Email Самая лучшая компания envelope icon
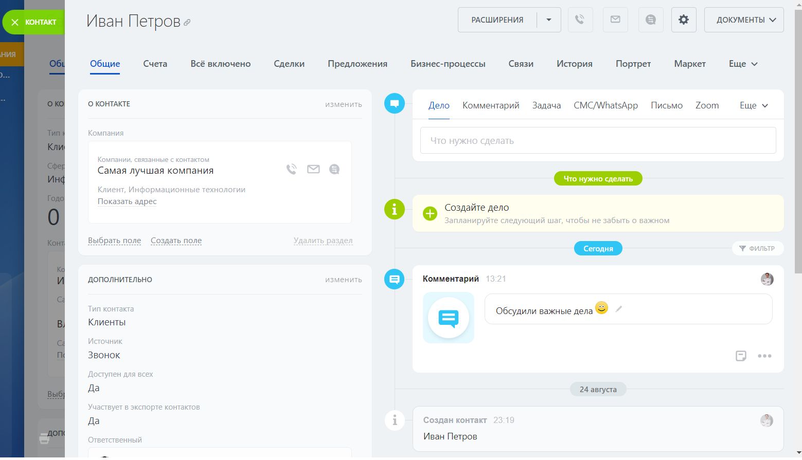The image size is (802, 460). (313, 169)
